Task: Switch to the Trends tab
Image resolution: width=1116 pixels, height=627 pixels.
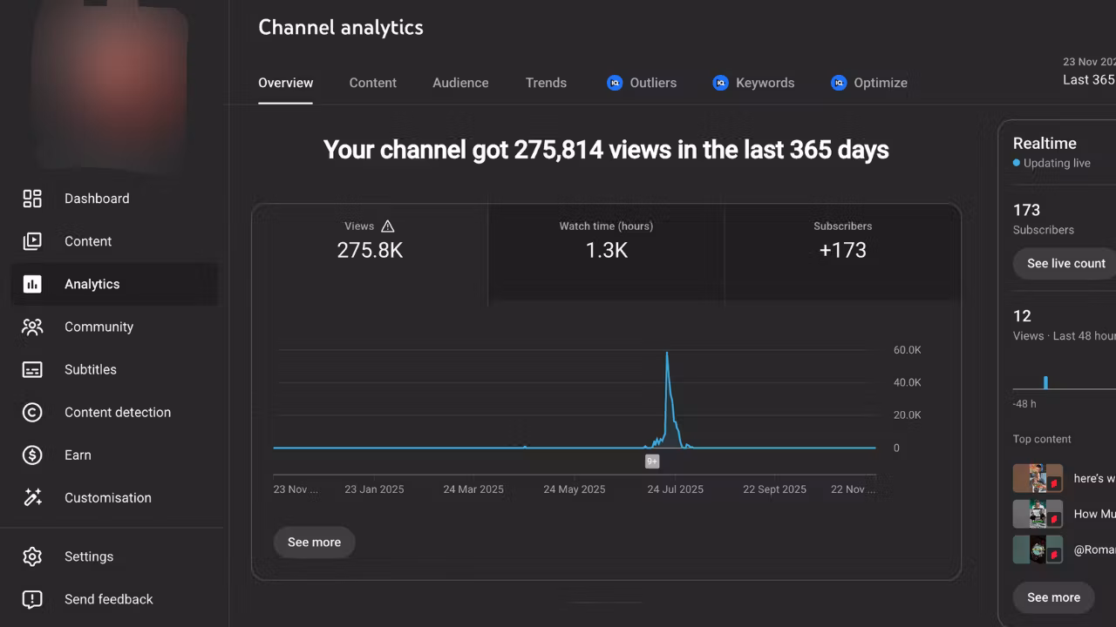Action: (x=546, y=83)
